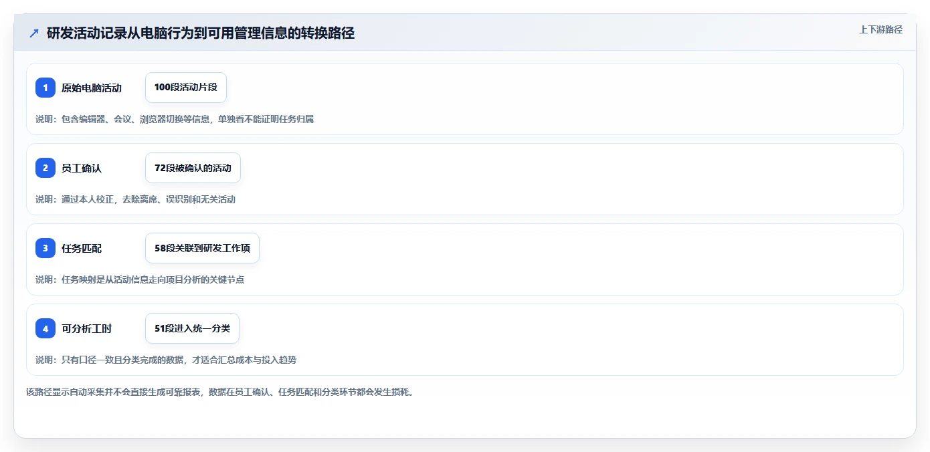Select the 51段进入统一分类 chip

[192, 328]
